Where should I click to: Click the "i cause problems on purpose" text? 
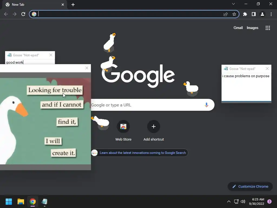246,76
